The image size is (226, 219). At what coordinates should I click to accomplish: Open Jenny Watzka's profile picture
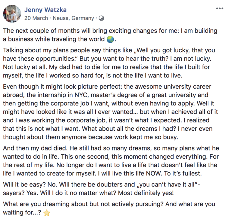pyautogui.click(x=12, y=14)
